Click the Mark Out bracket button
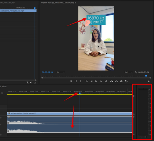 [80, 81]
